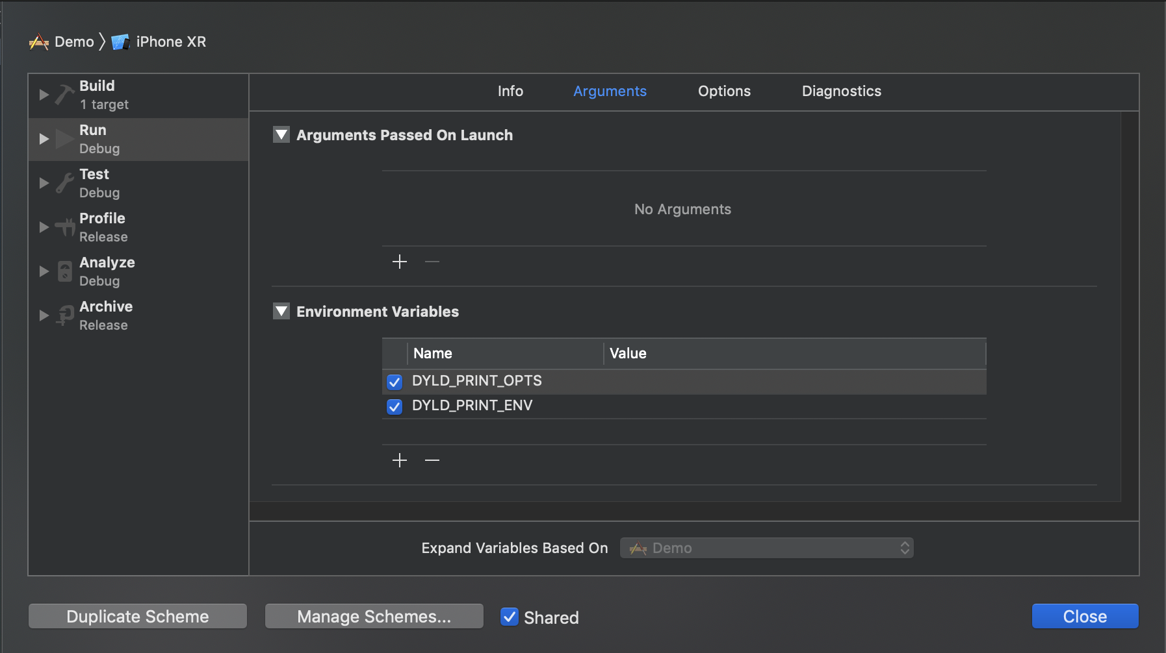The image size is (1166, 653).
Task: Open the Diagnostics tab
Action: point(841,92)
